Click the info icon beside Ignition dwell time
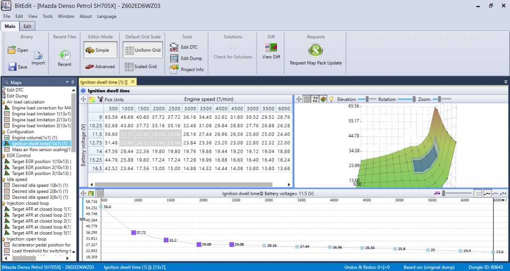Image resolution: width=510 pixels, height=271 pixels. pos(83,91)
